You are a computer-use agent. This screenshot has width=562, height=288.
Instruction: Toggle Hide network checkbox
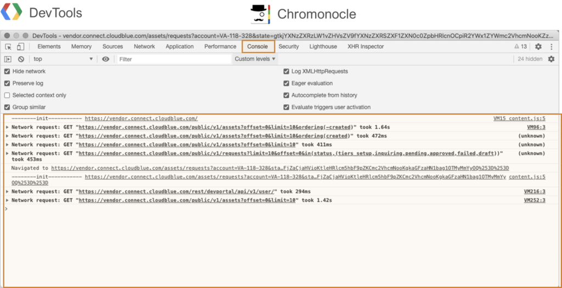[7, 72]
